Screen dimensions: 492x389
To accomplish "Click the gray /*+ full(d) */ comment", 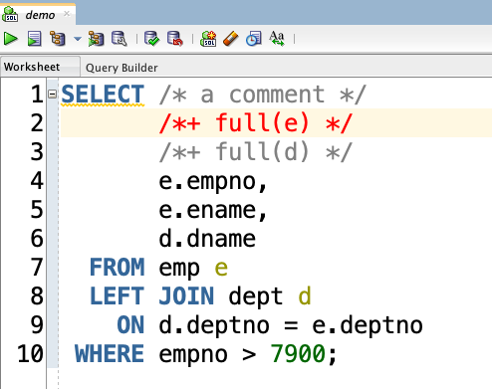I will [256, 152].
